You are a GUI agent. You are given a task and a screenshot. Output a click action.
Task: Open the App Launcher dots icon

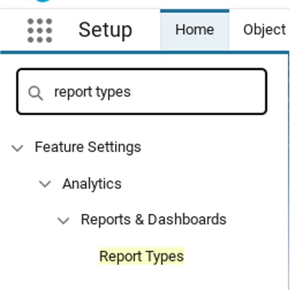tap(40, 31)
